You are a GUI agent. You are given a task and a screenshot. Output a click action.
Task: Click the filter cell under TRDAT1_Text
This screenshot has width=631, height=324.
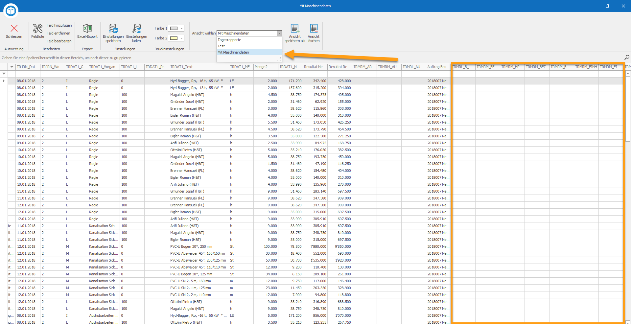pos(199,74)
